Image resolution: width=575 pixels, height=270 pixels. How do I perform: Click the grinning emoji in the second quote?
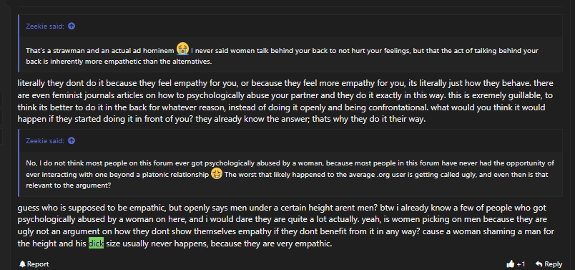(217, 173)
